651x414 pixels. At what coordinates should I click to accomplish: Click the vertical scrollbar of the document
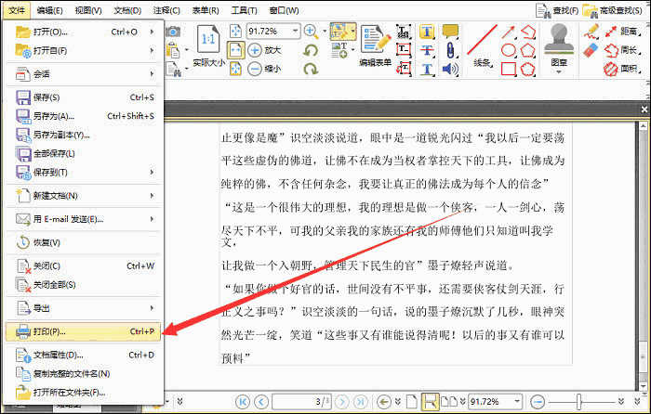(x=644, y=255)
